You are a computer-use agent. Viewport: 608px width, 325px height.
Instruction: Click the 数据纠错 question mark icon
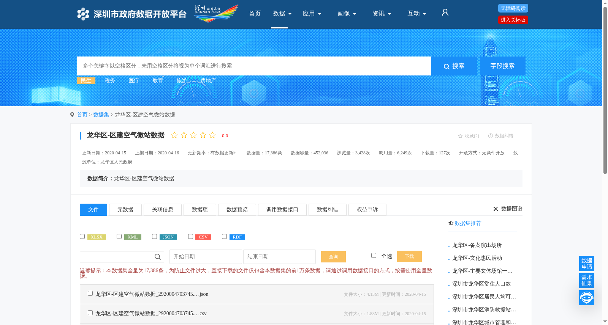491,136
